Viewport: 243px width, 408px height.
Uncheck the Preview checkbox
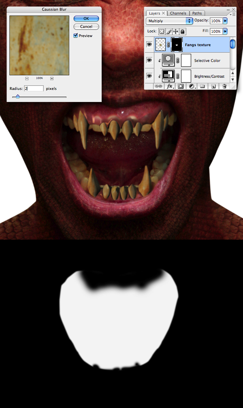75,35
